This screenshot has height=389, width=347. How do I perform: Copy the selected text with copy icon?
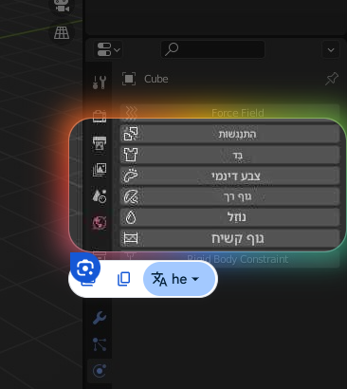point(123,279)
